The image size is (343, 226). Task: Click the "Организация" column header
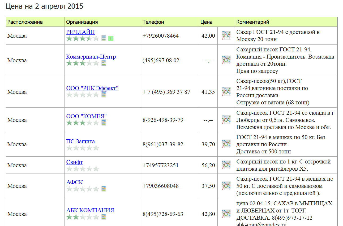82,22
